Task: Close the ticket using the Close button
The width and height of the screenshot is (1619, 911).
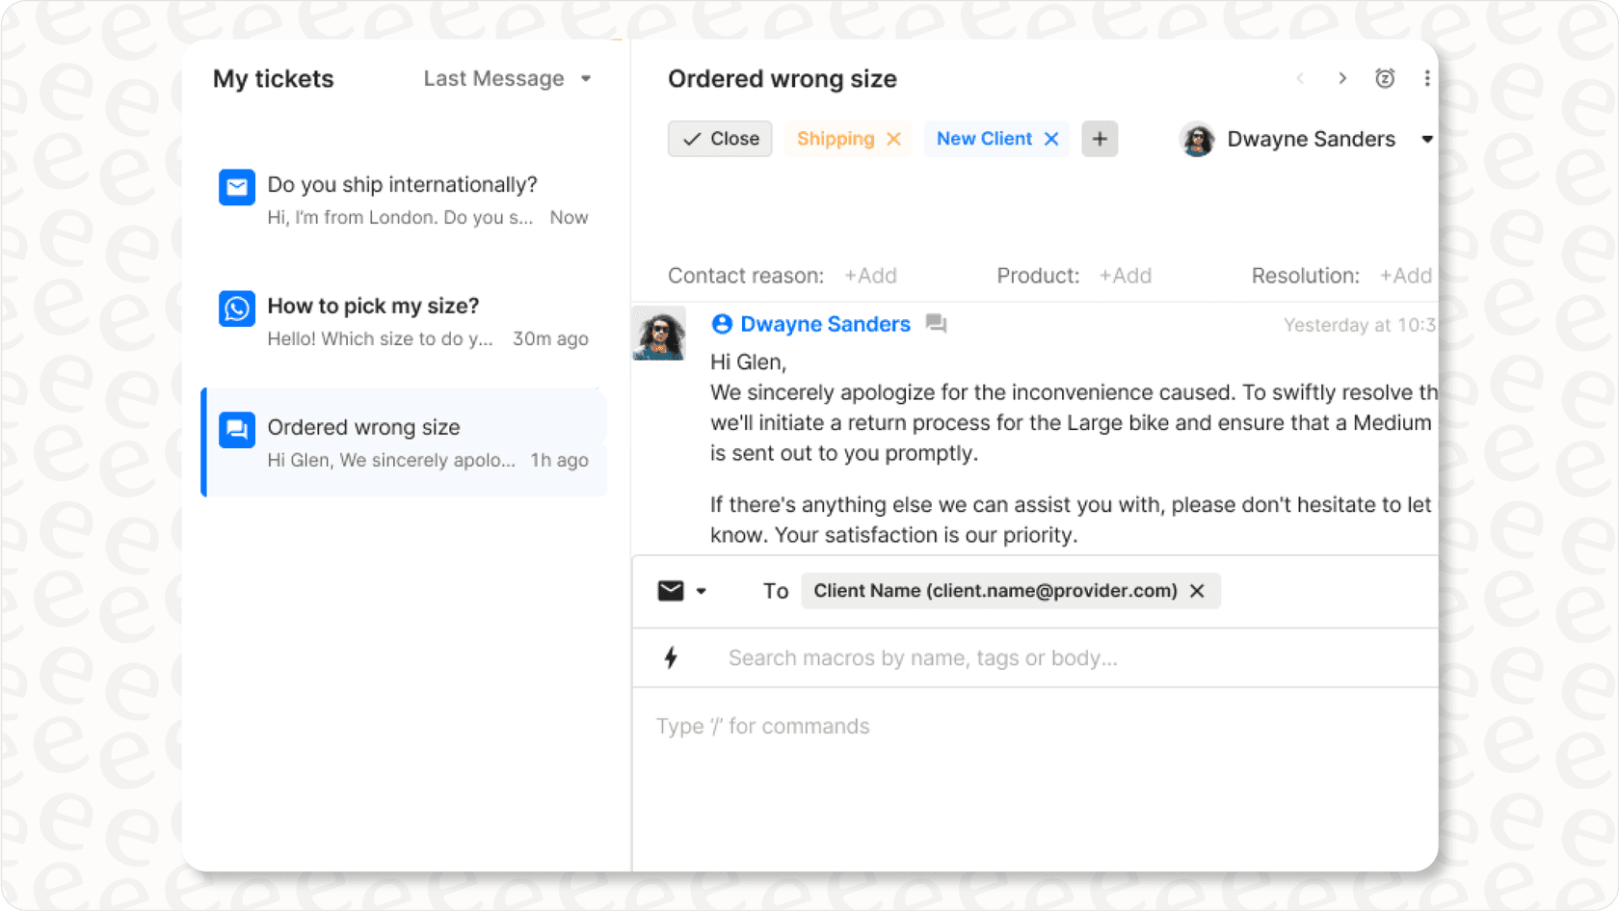Action: [x=719, y=138]
